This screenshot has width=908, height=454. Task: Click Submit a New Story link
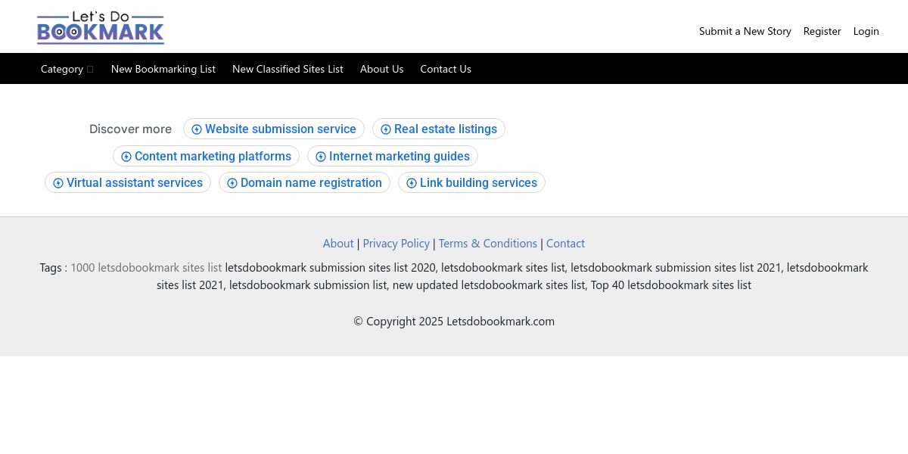pyautogui.click(x=745, y=31)
